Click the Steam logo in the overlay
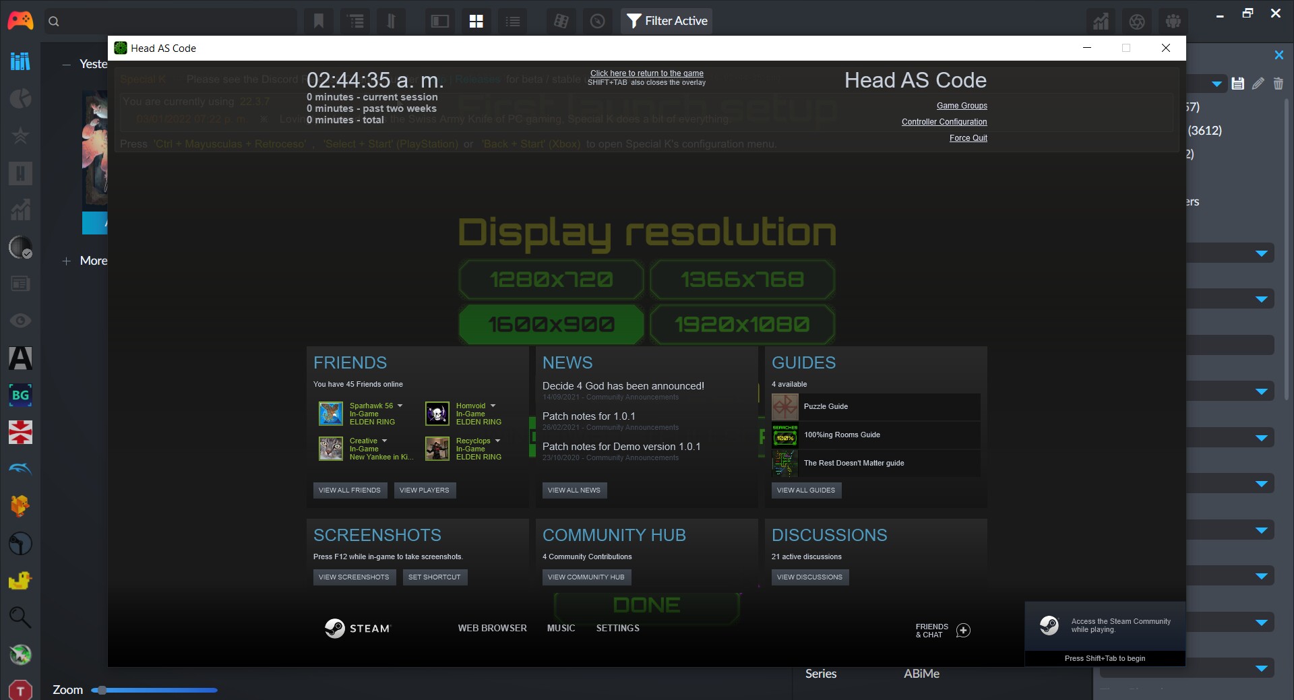Screen dimensions: 1294x700 (x=358, y=629)
